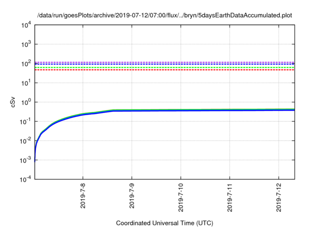Click the 10^0 y-axis tick label

tap(26, 102)
